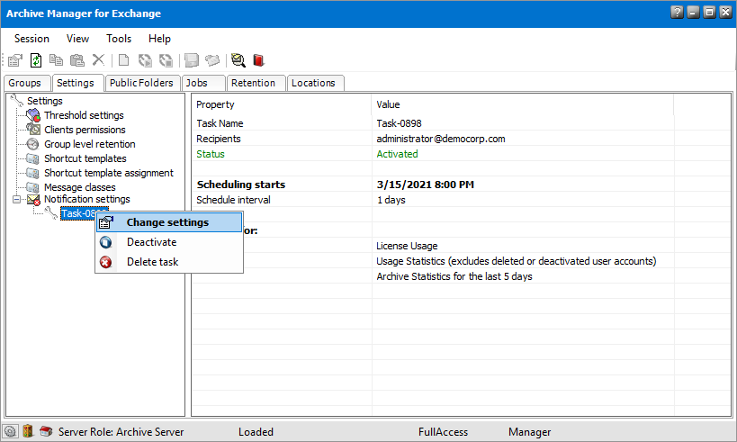
Task: Choose Change settings from context menu
Action: click(x=169, y=222)
